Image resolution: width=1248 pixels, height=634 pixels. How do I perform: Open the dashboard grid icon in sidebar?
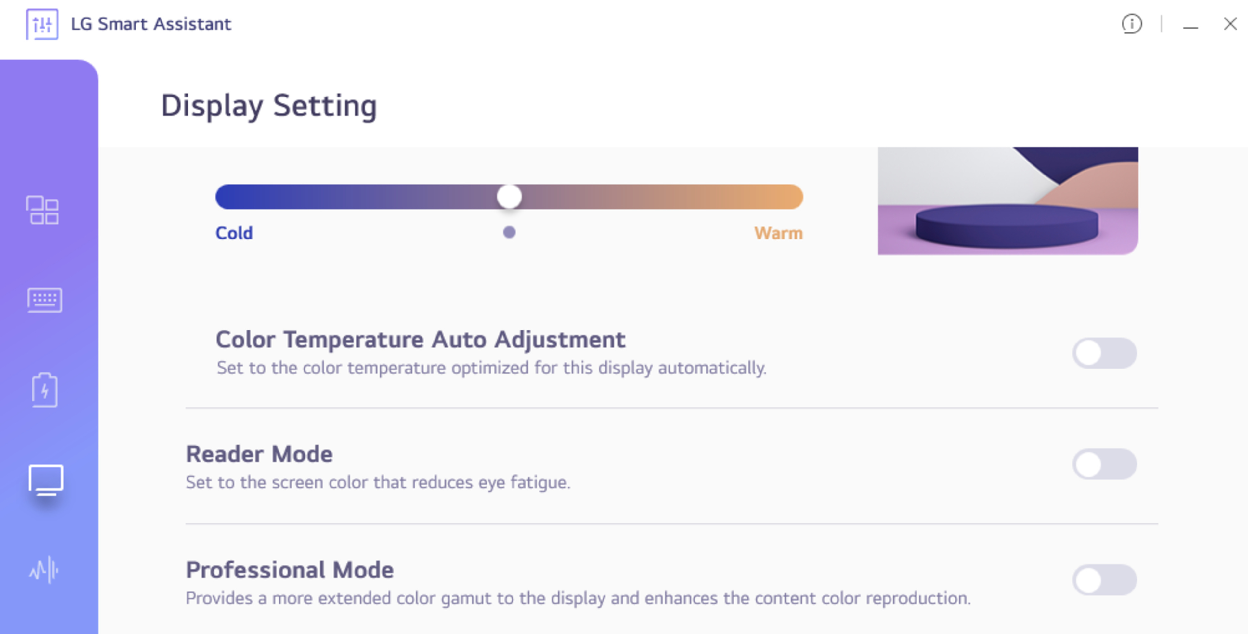pos(43,210)
